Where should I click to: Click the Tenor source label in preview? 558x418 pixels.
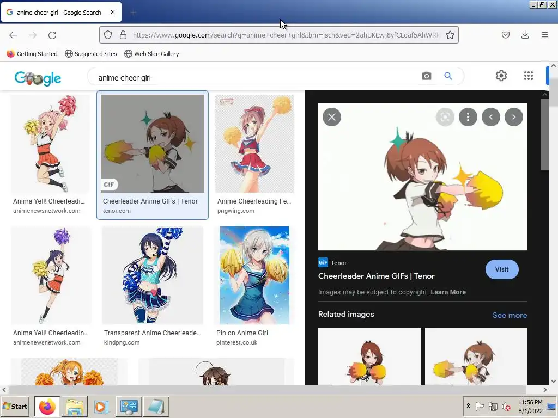pos(338,263)
